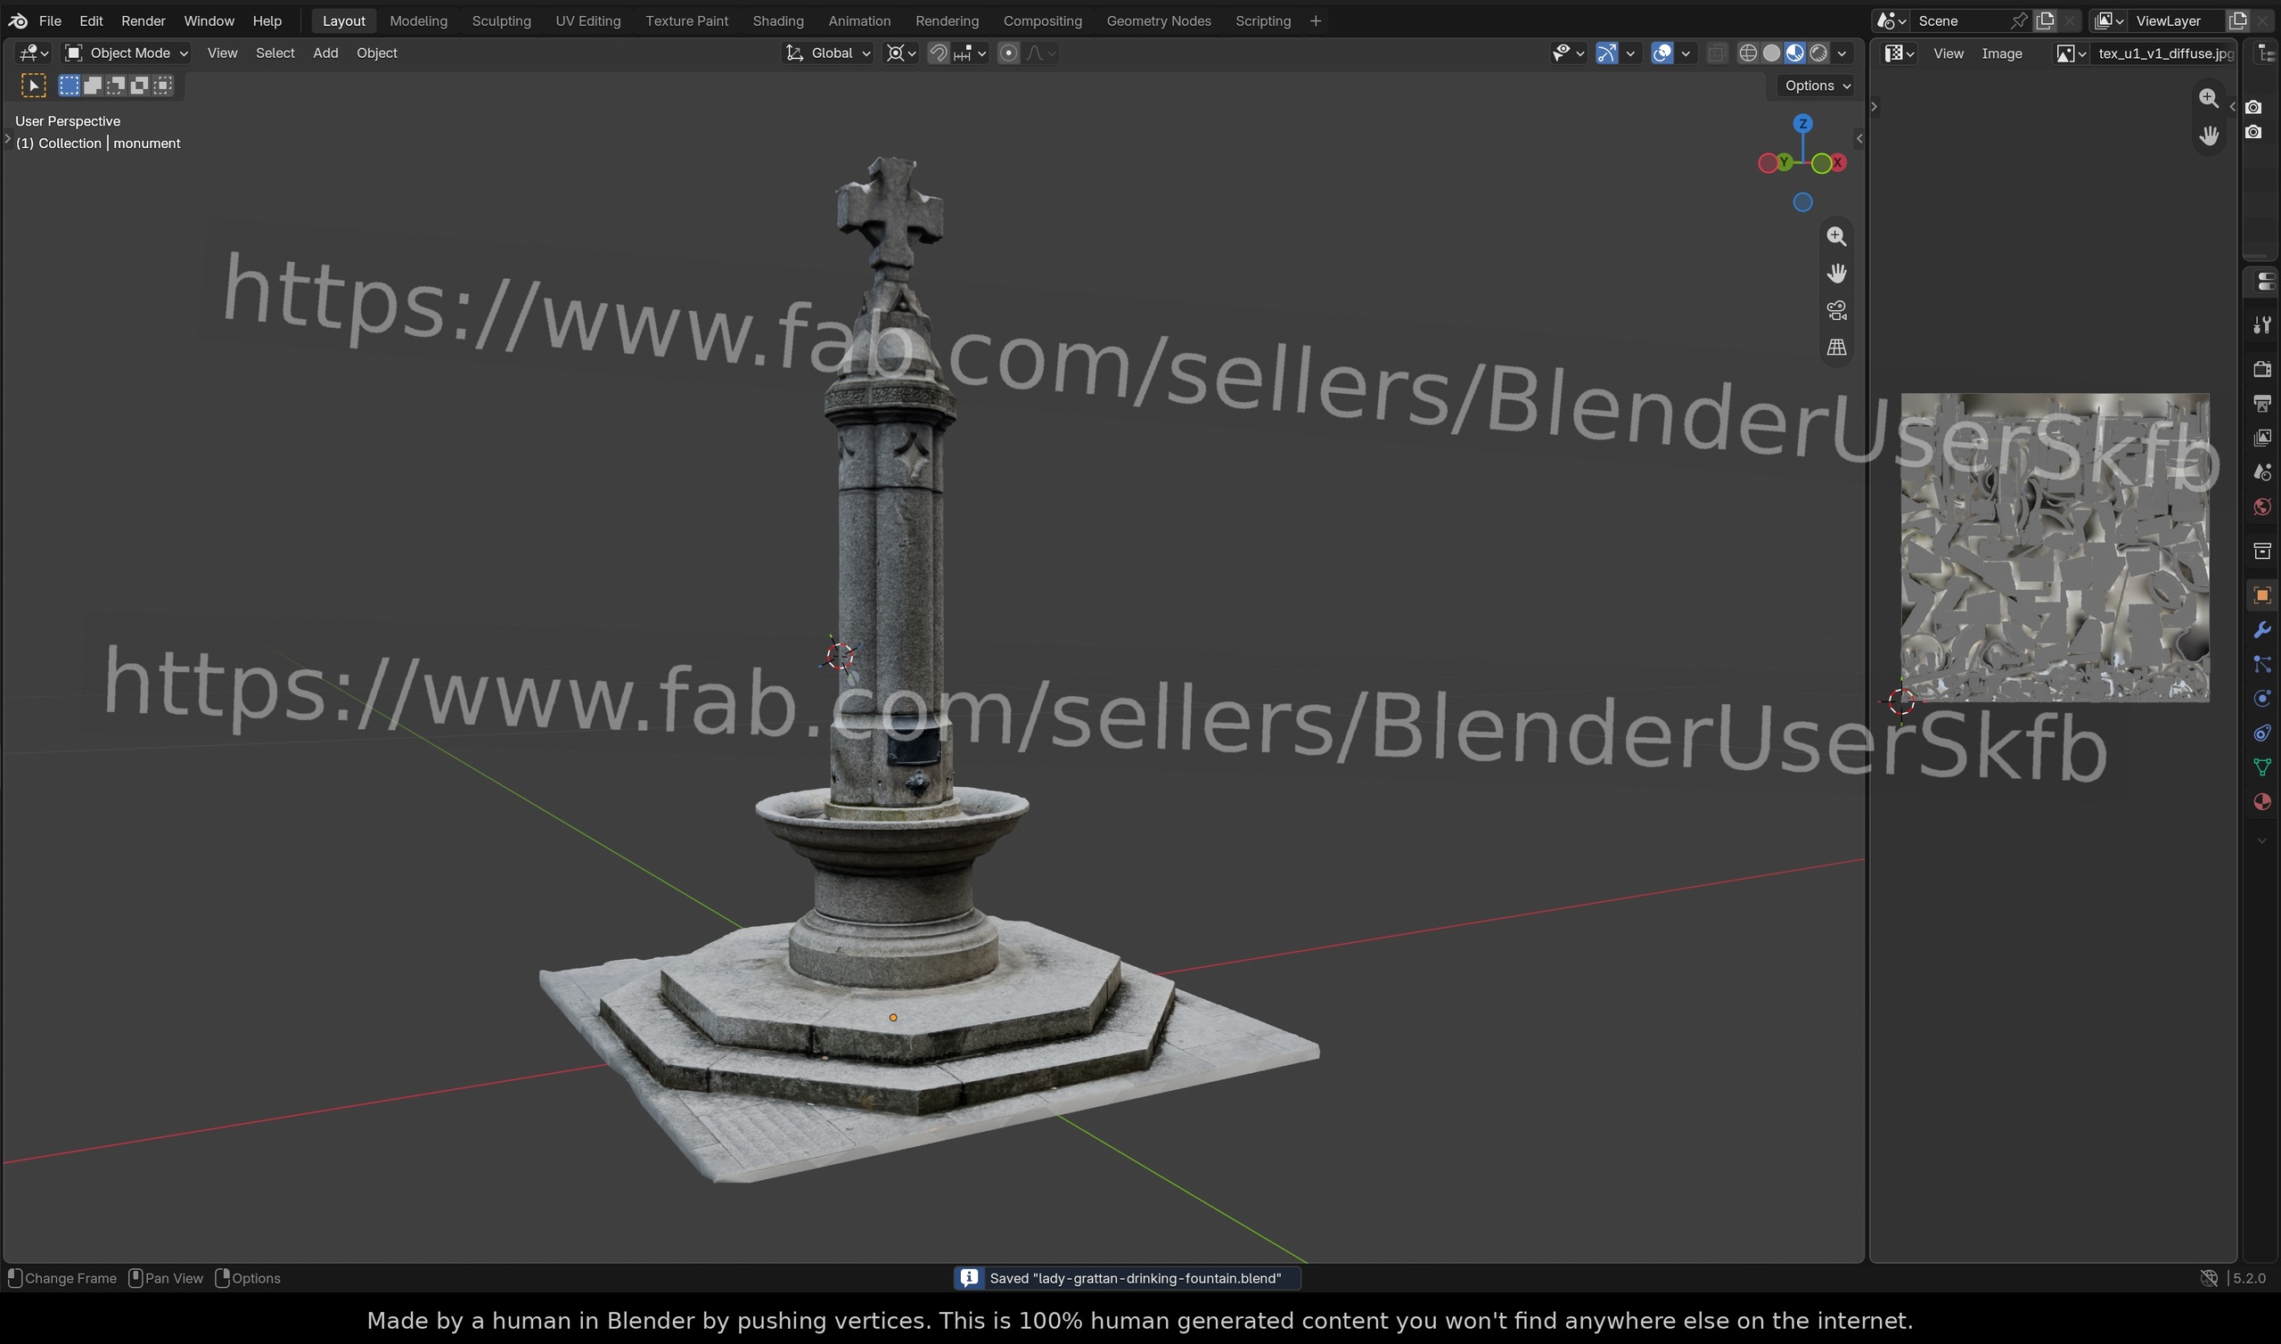The width and height of the screenshot is (2281, 1344).
Task: Open the Add menu in viewport header
Action: (x=325, y=53)
